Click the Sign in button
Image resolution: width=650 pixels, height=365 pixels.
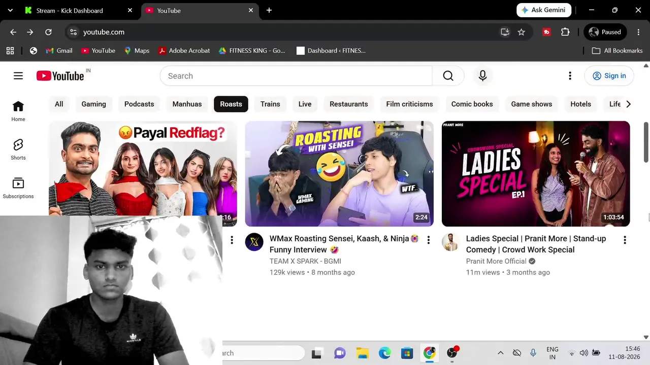609,76
